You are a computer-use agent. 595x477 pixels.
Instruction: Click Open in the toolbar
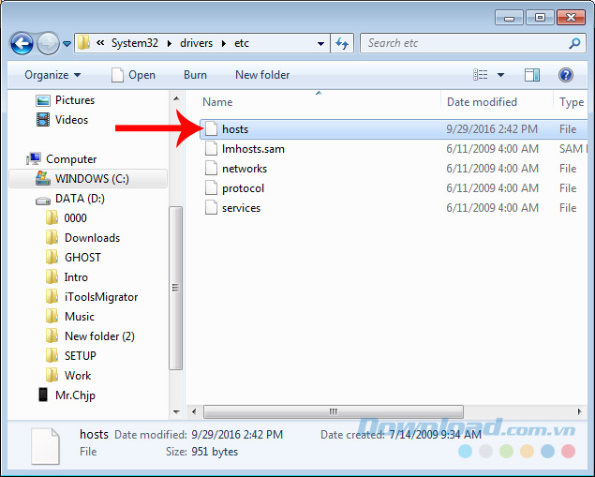133,75
